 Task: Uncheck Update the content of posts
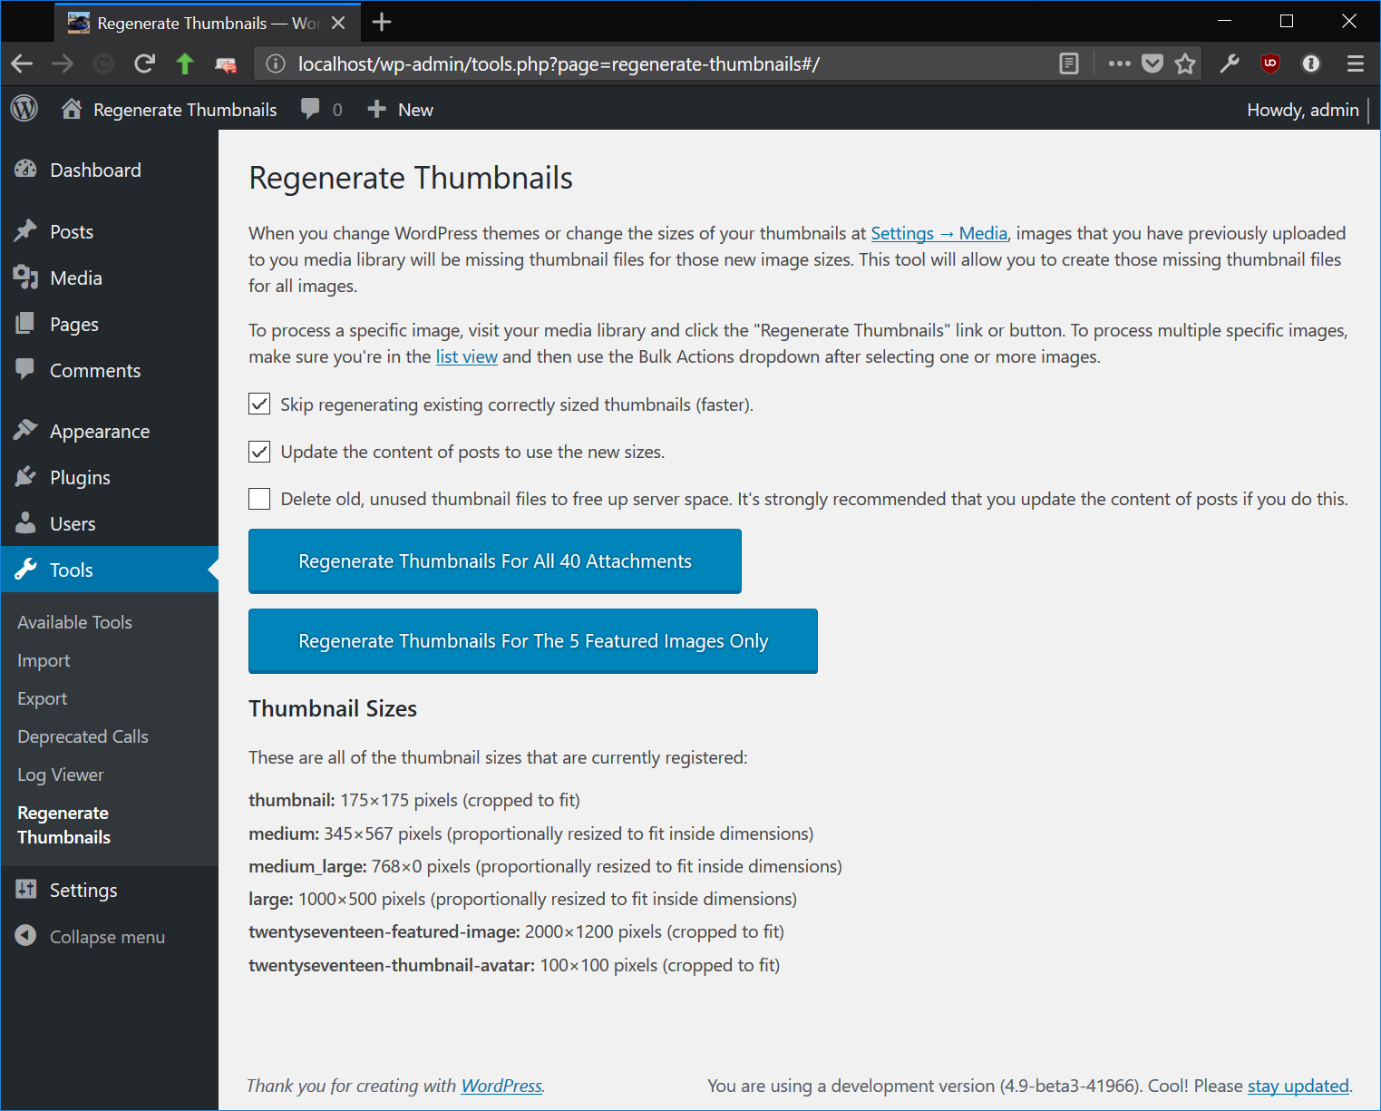pos(259,451)
